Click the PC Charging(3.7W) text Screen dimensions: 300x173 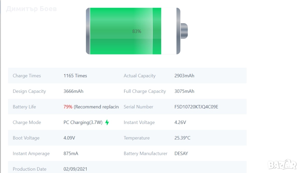[83, 123]
